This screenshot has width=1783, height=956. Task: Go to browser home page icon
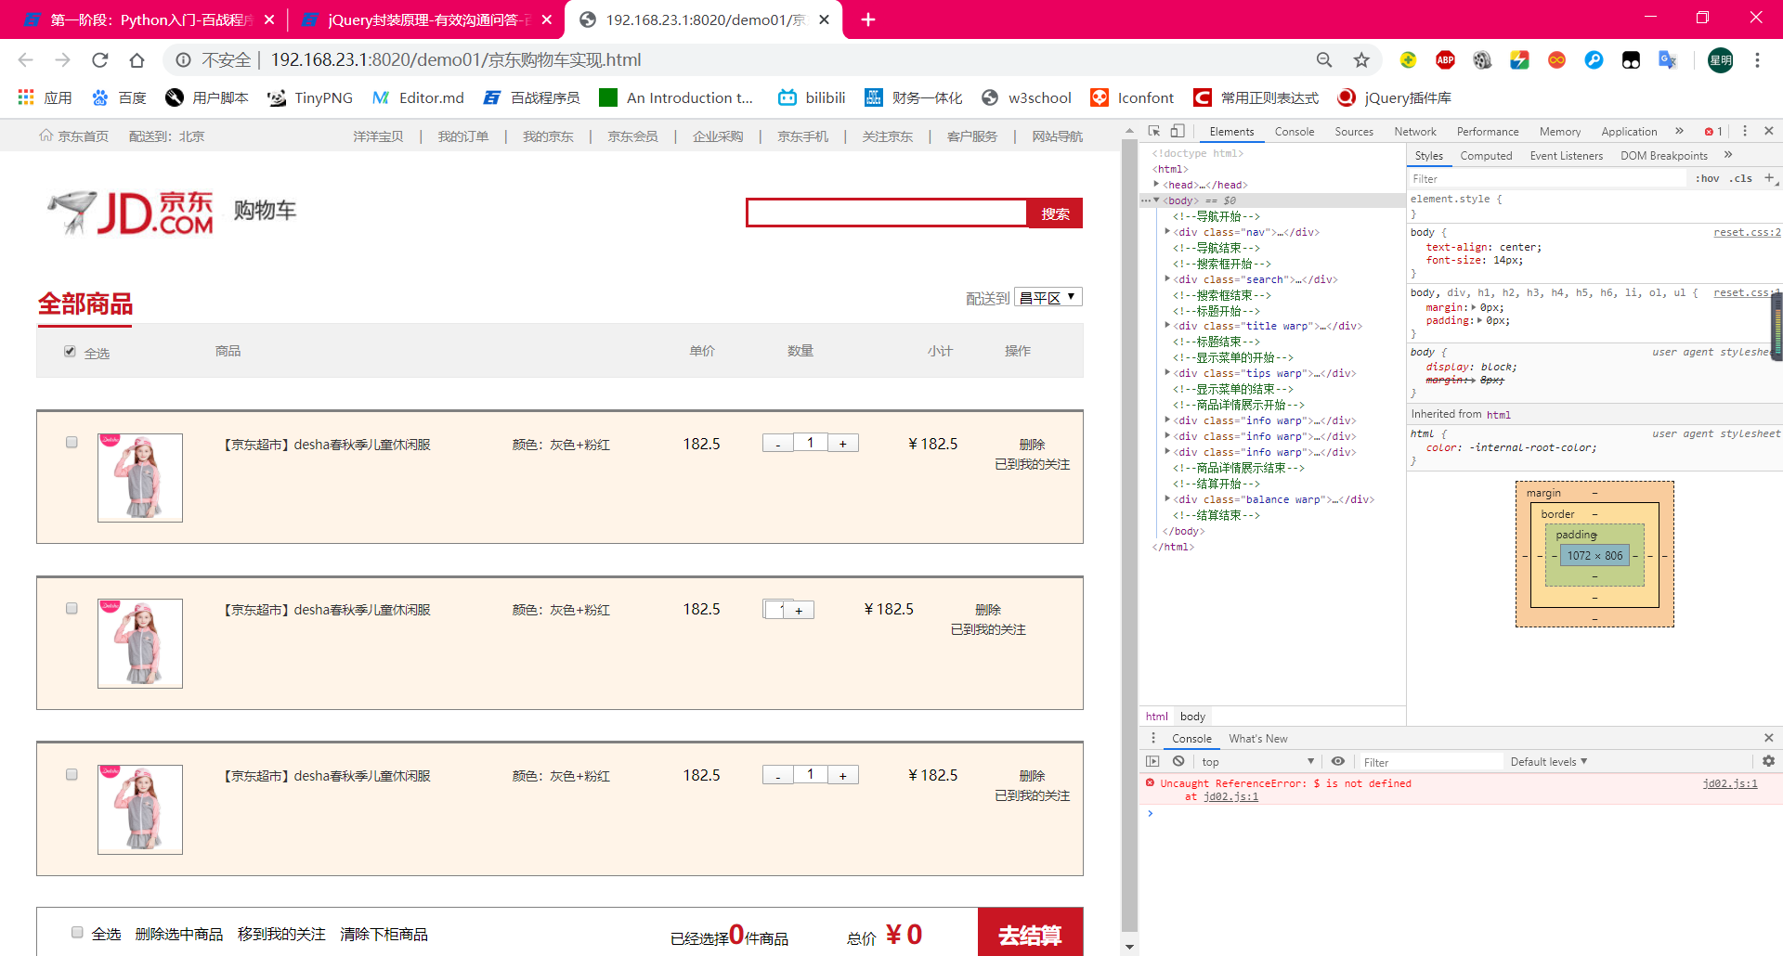pyautogui.click(x=137, y=60)
